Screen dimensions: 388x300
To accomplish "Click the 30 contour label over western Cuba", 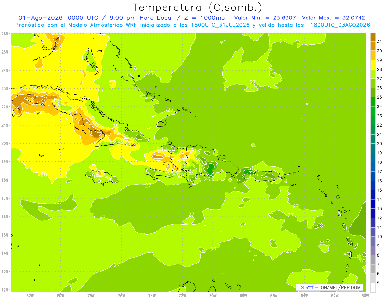I will click(x=39, y=103).
